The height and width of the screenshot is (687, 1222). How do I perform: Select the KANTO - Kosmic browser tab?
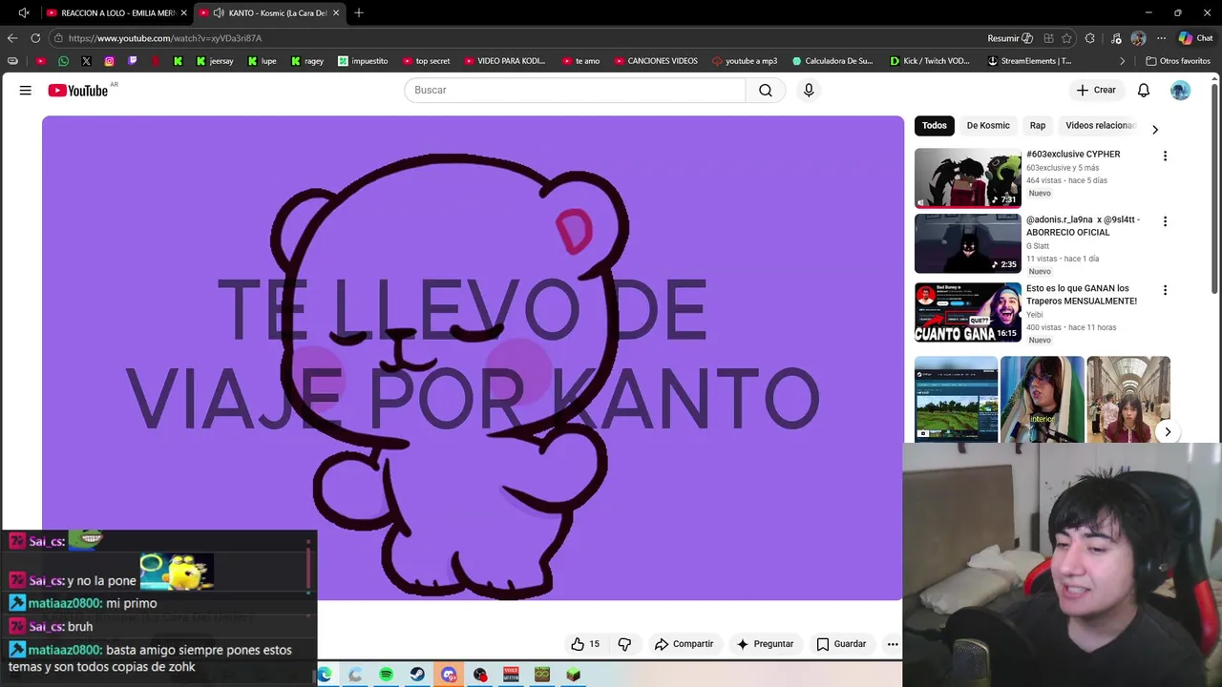(x=268, y=13)
